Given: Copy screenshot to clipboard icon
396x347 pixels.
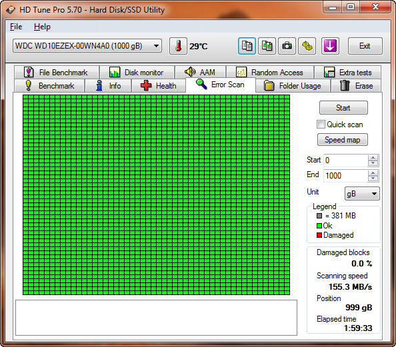Looking at the screenshot, I should [267, 46].
